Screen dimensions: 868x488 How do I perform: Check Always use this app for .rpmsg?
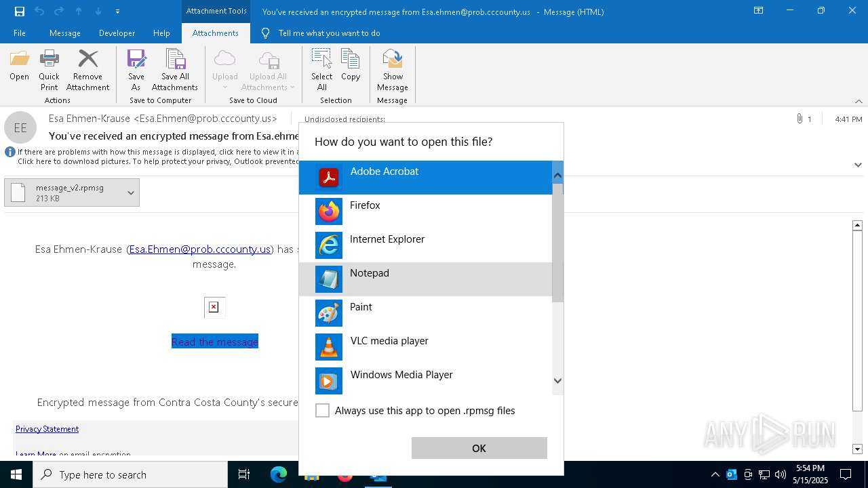(323, 411)
